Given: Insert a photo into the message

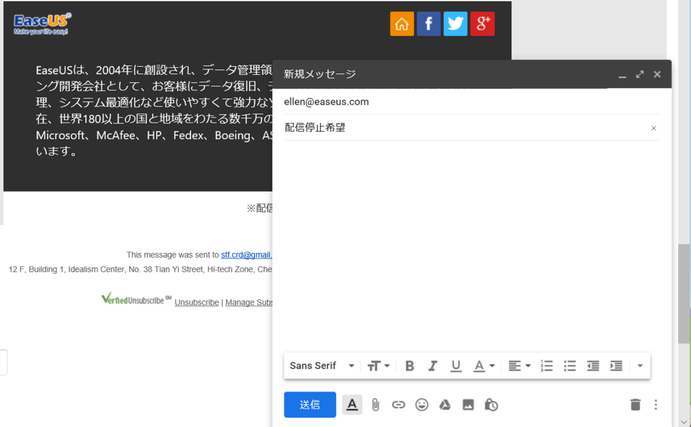Looking at the screenshot, I should point(468,405).
